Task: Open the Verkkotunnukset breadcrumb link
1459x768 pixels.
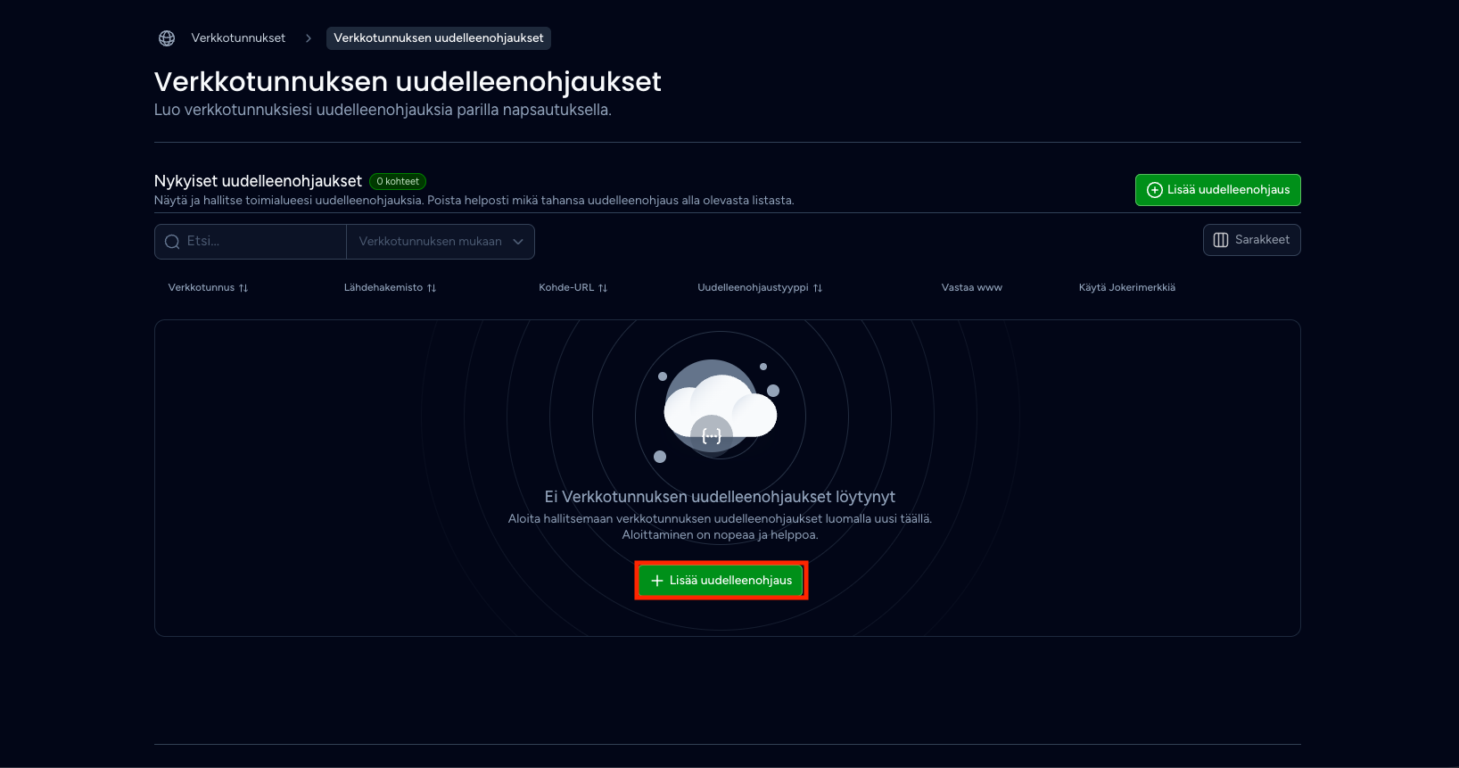Action: click(238, 38)
